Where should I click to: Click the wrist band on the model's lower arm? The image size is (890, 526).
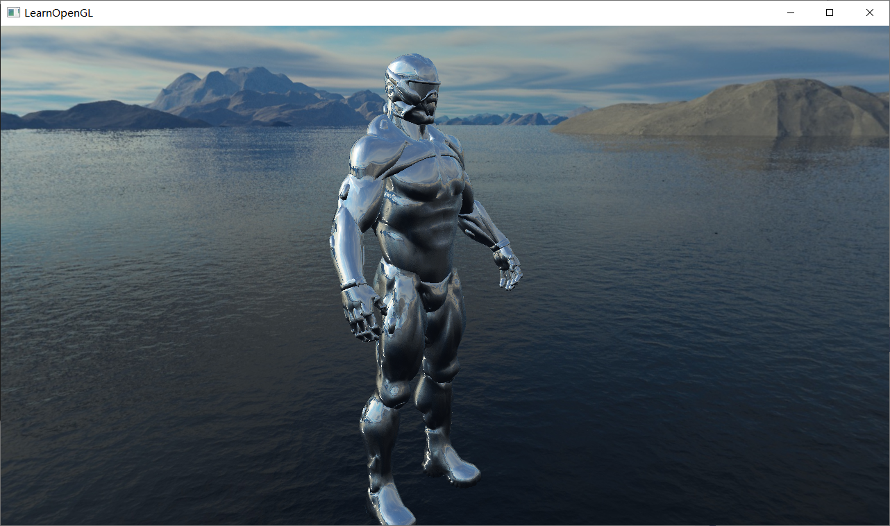pos(353,284)
